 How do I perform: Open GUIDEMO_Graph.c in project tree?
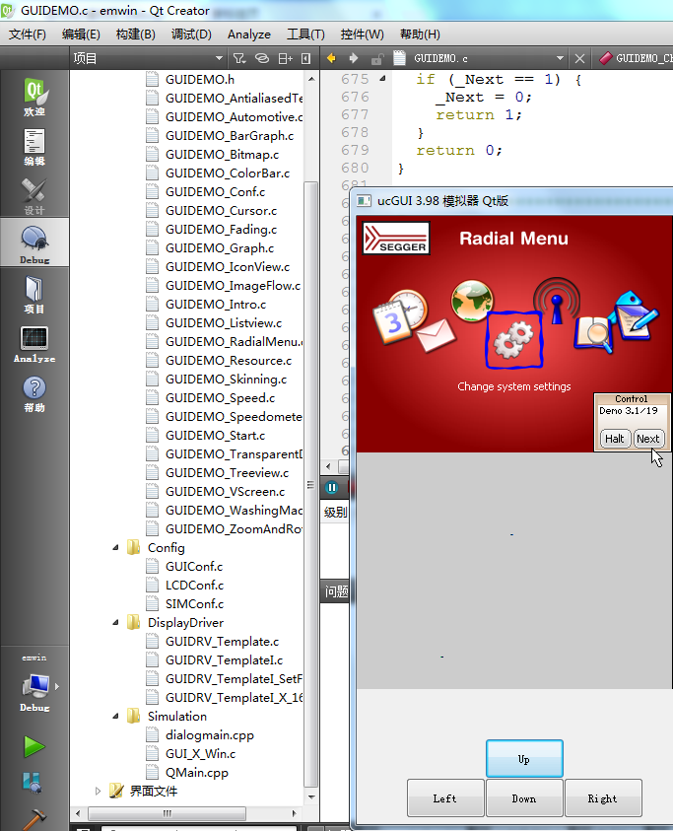tap(220, 248)
